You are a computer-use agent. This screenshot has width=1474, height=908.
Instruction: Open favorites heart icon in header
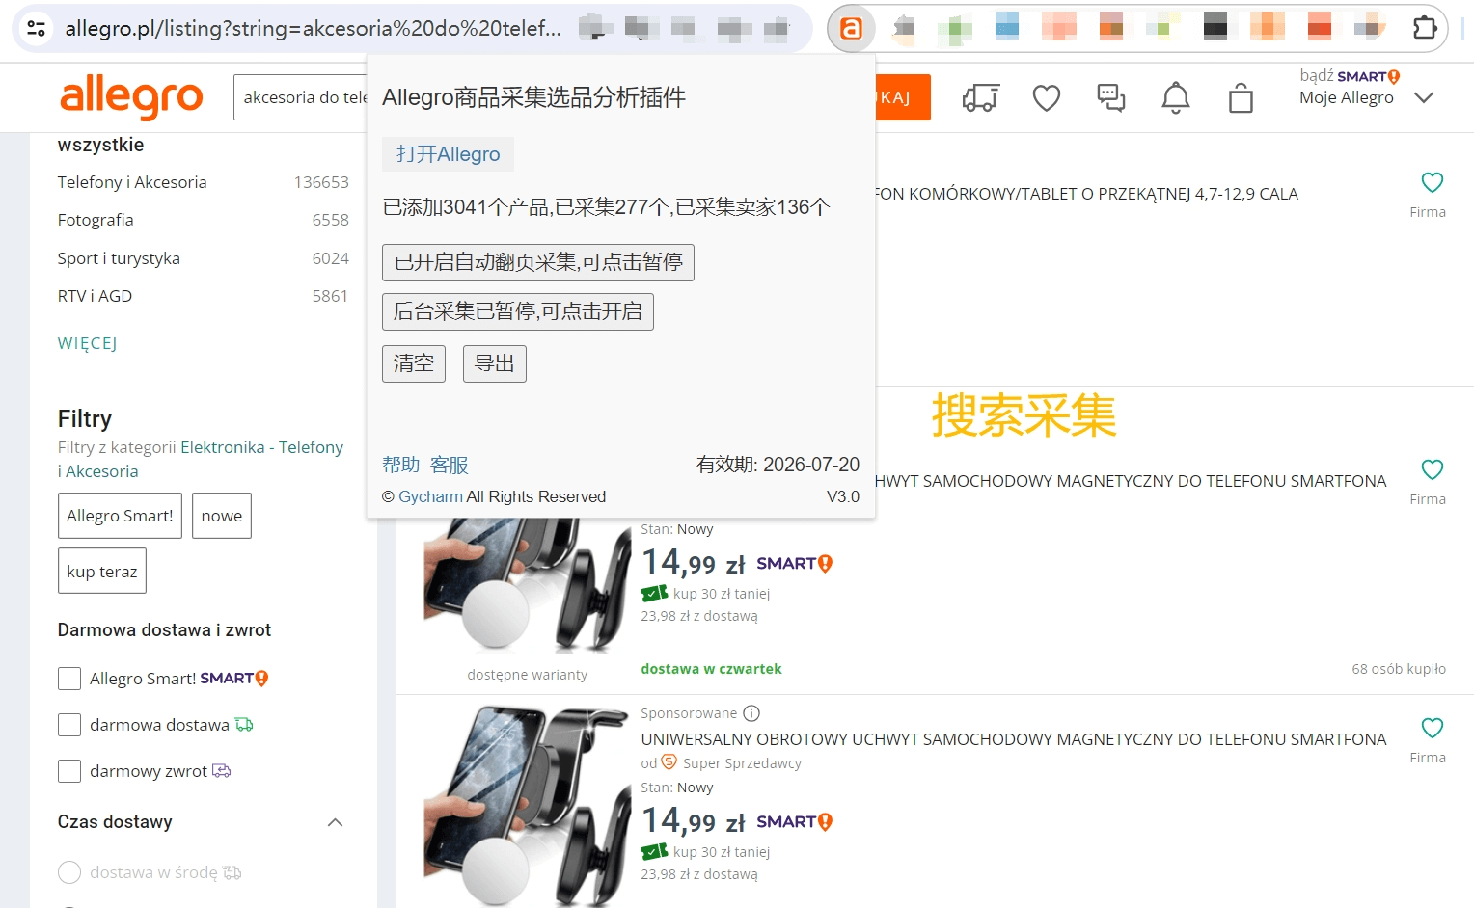(x=1047, y=97)
